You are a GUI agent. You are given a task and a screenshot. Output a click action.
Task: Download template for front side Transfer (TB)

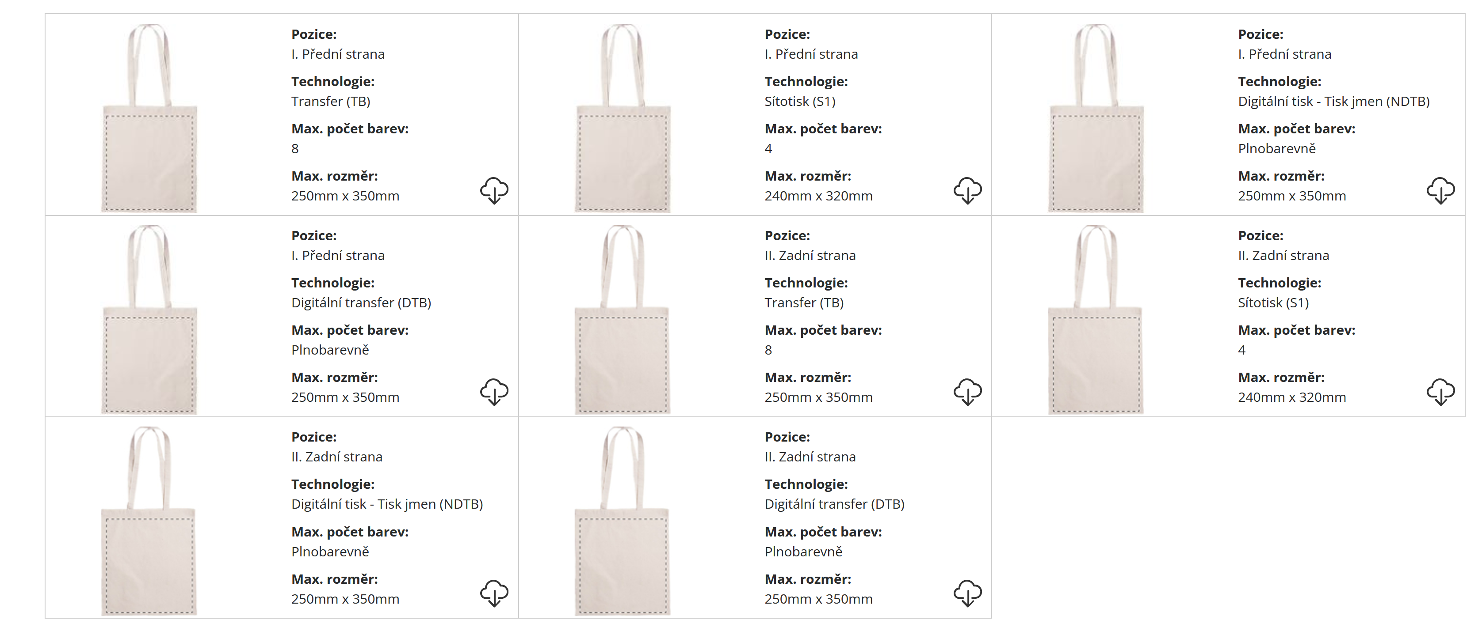[494, 190]
